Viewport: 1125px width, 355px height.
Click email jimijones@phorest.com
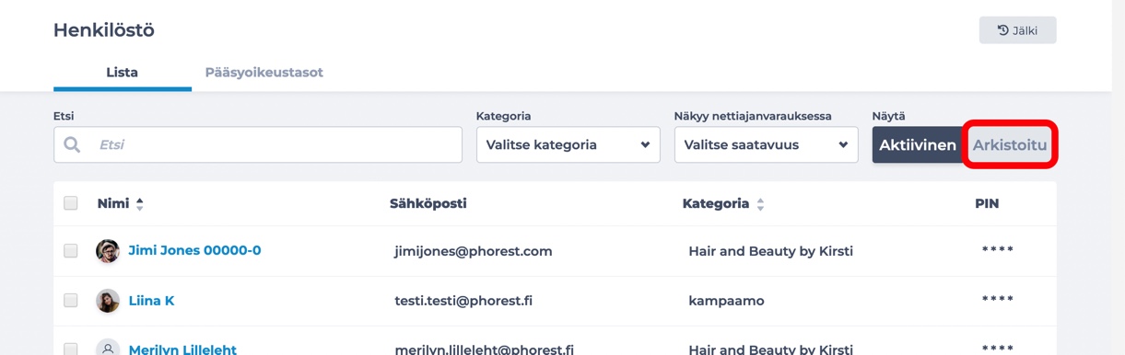pos(474,251)
